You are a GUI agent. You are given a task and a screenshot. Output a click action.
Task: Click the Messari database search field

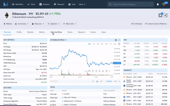pos(131,5)
